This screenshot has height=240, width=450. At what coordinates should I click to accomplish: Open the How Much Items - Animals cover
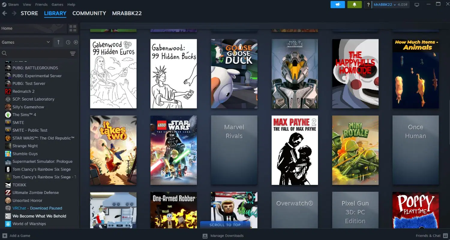(x=415, y=74)
